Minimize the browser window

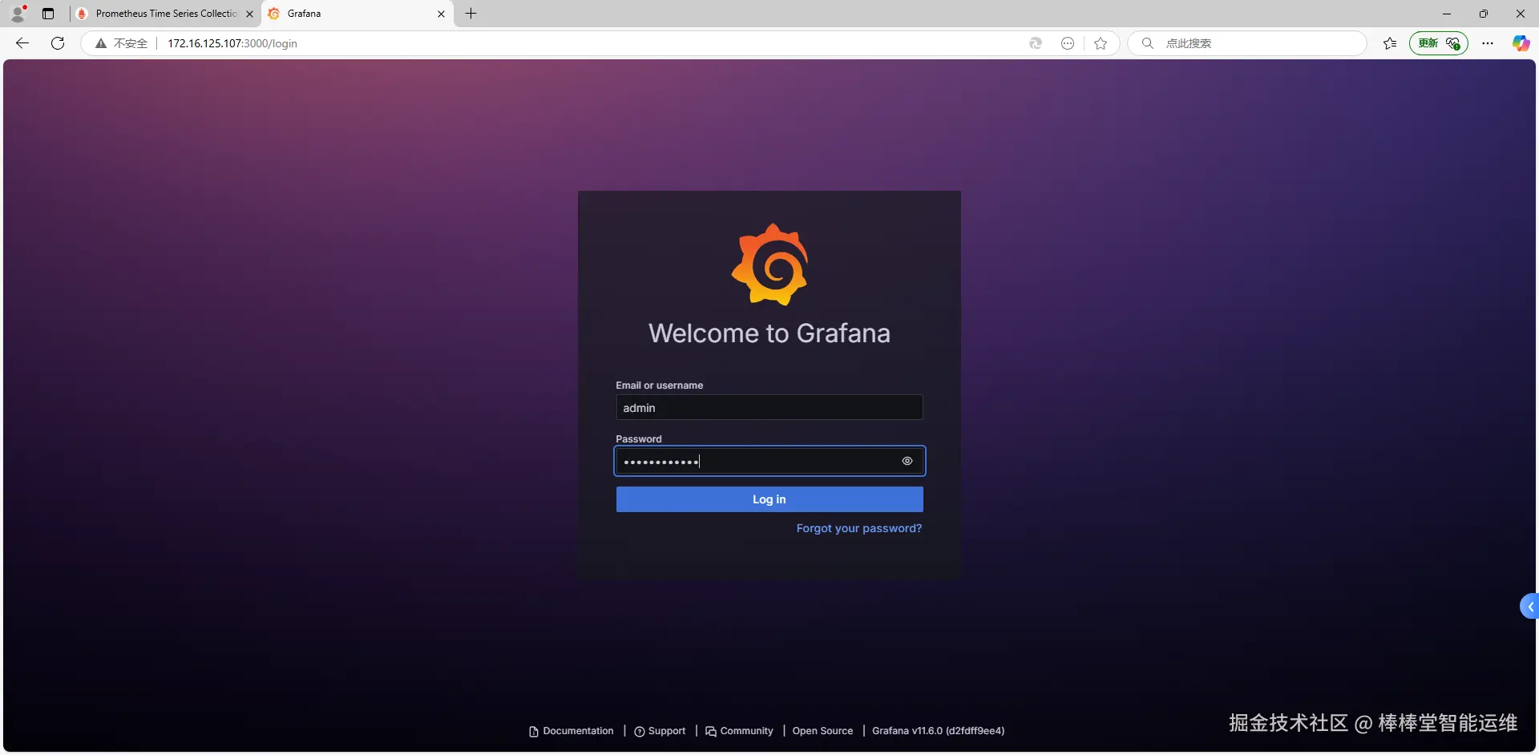(1447, 14)
